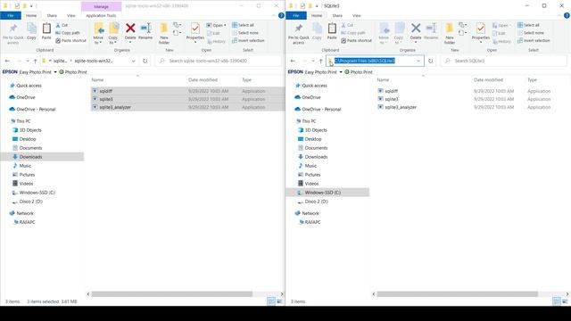
Task: Click Pin to Quick access in left window
Action: tap(13, 34)
